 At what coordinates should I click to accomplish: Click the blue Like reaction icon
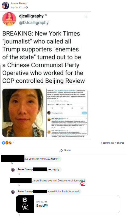coord(4,143)
